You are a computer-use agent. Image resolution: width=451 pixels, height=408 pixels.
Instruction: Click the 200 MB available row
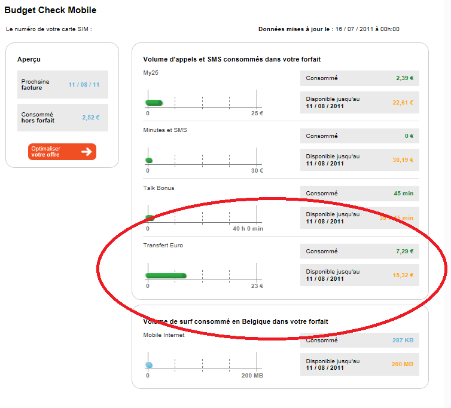tap(359, 364)
